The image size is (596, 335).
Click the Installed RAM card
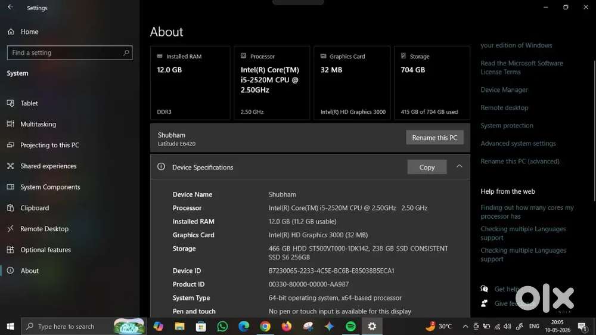click(x=190, y=83)
